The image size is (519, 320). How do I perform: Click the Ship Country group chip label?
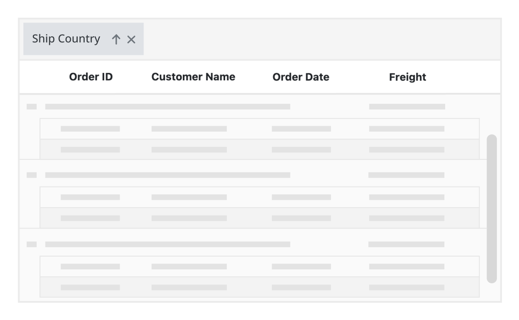pos(66,39)
